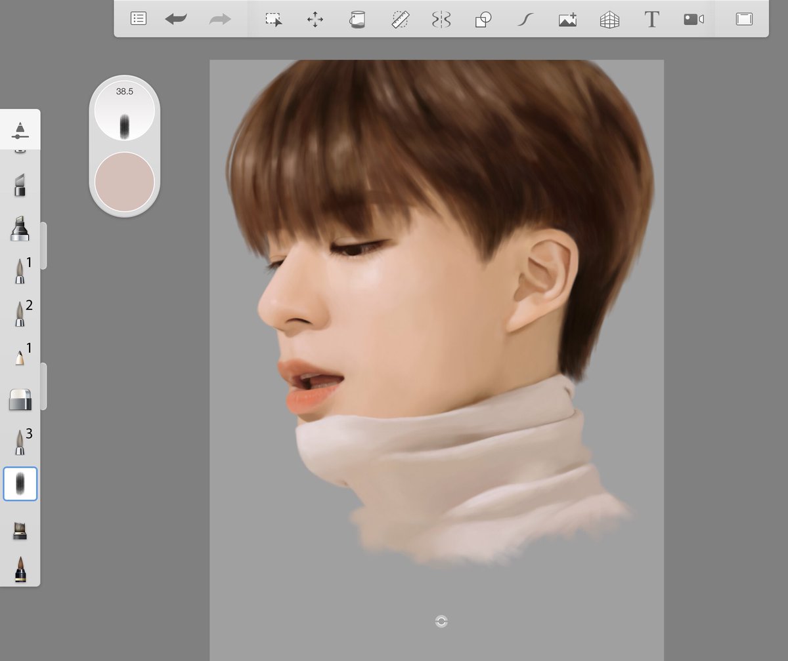
Task: Select the ink nib pen brush
Action: (x=20, y=569)
